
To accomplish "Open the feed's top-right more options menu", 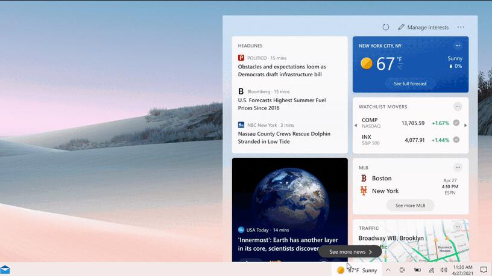I will [461, 27].
